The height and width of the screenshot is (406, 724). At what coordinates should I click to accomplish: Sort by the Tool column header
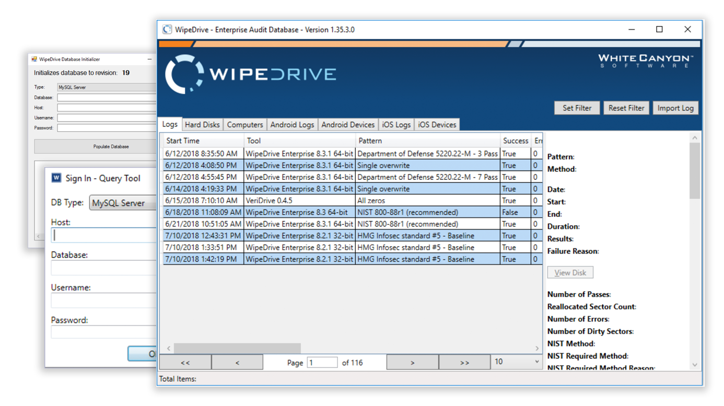click(x=300, y=141)
